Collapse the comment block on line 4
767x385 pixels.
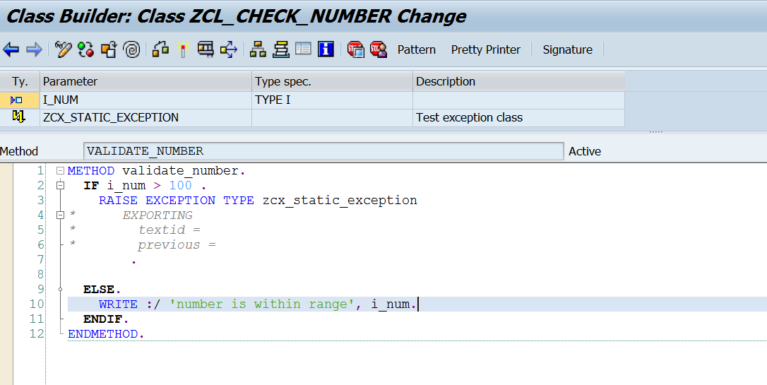click(60, 215)
